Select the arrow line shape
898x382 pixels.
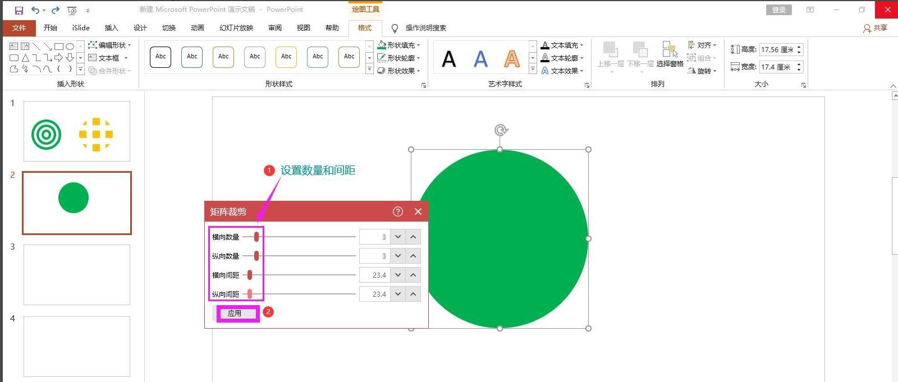[x=48, y=47]
